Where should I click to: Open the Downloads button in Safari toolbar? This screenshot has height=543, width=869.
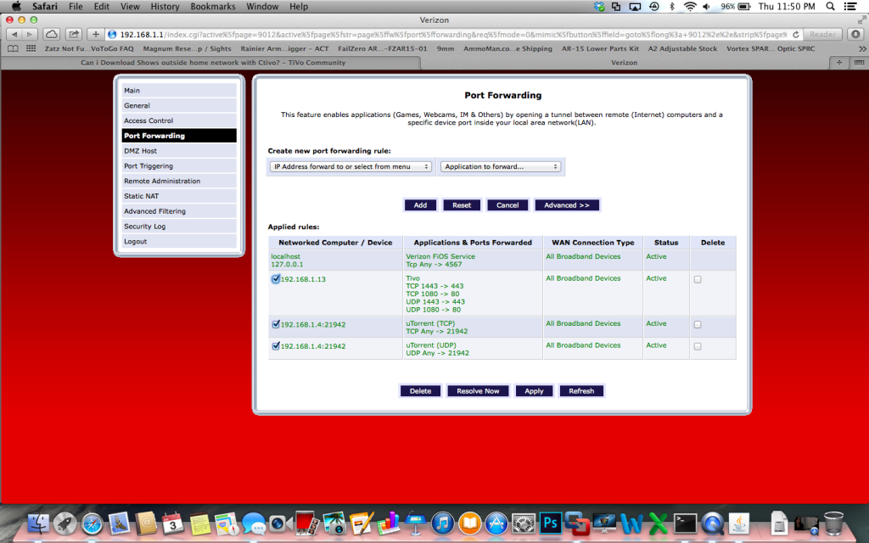pos(855,34)
